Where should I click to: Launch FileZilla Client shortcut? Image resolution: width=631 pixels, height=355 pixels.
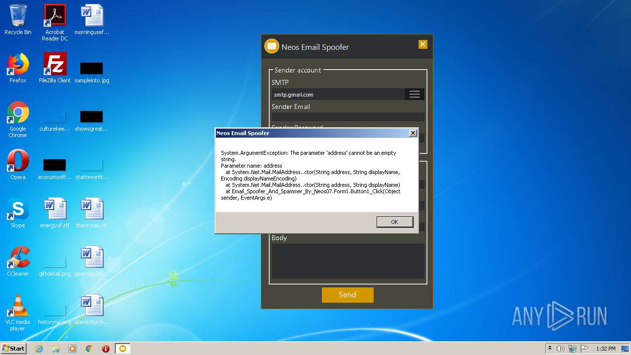[x=55, y=68]
